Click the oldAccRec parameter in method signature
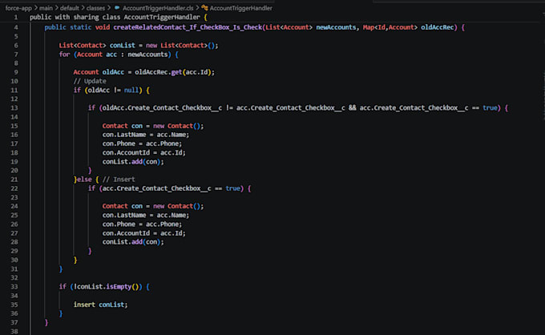This screenshot has height=335, width=545. [438, 27]
